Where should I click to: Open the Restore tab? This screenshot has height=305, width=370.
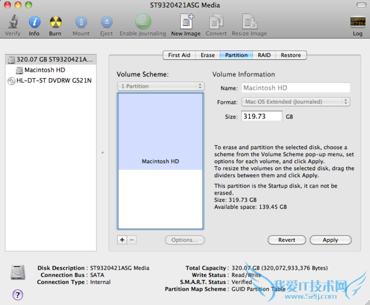291,56
